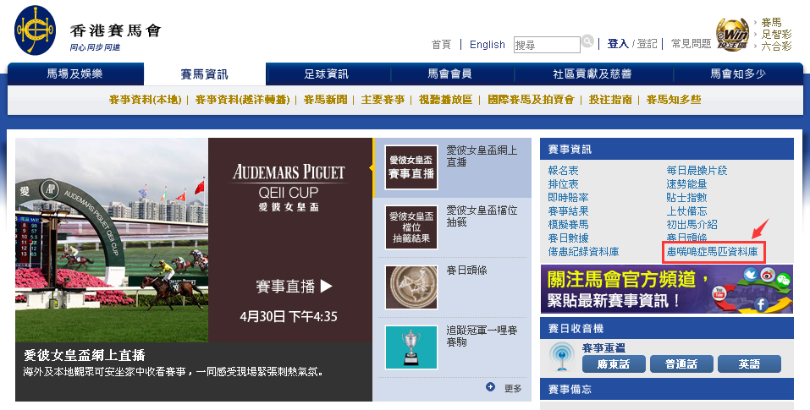Viewport: 810px width, 410px height.
Task: Switch language to English
Action: (x=488, y=44)
